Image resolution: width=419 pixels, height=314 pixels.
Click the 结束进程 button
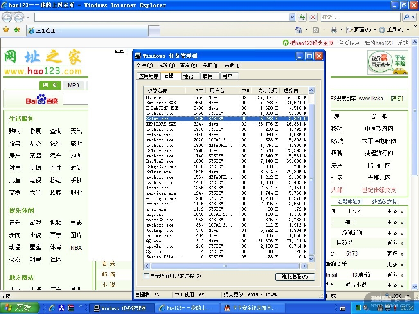(295, 277)
